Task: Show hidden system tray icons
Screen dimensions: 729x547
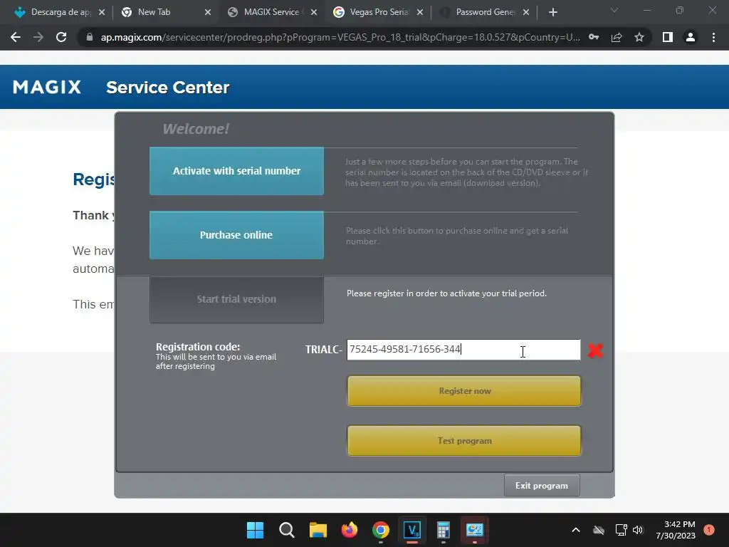Action: (x=575, y=530)
